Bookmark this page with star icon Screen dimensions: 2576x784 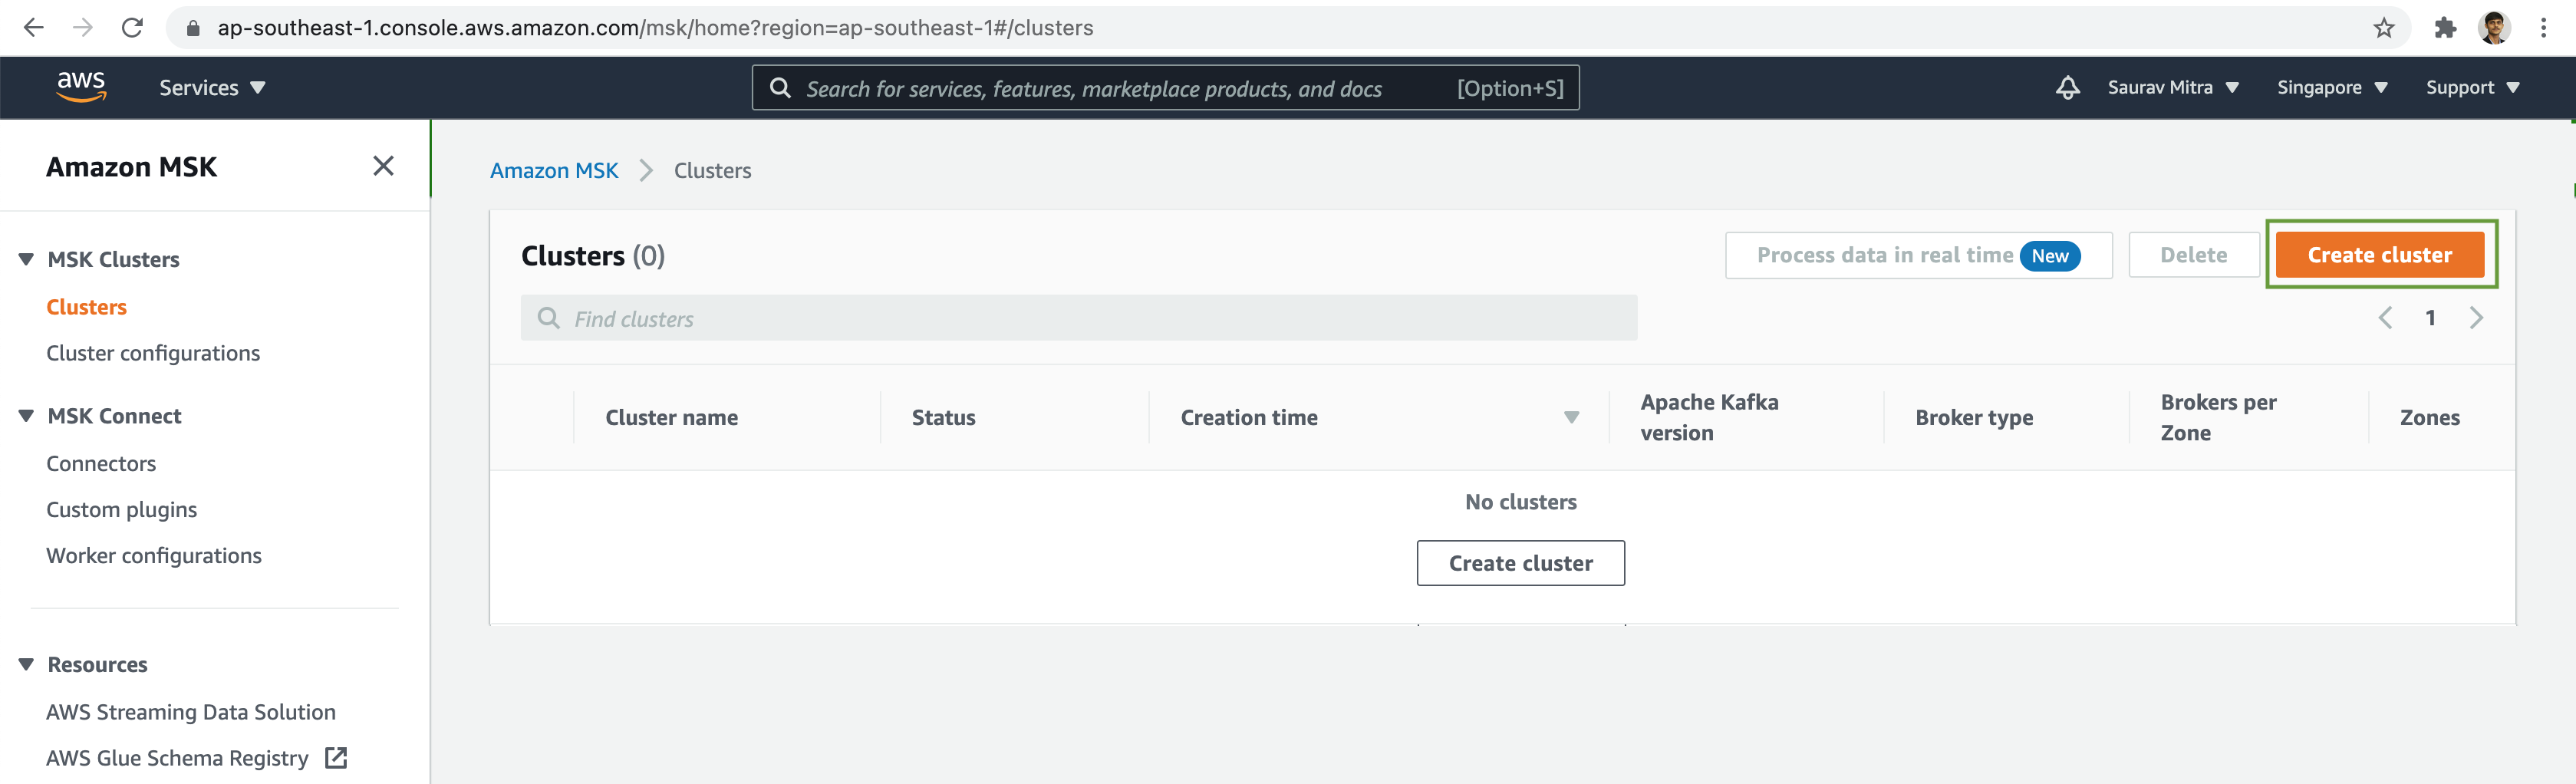click(2384, 28)
